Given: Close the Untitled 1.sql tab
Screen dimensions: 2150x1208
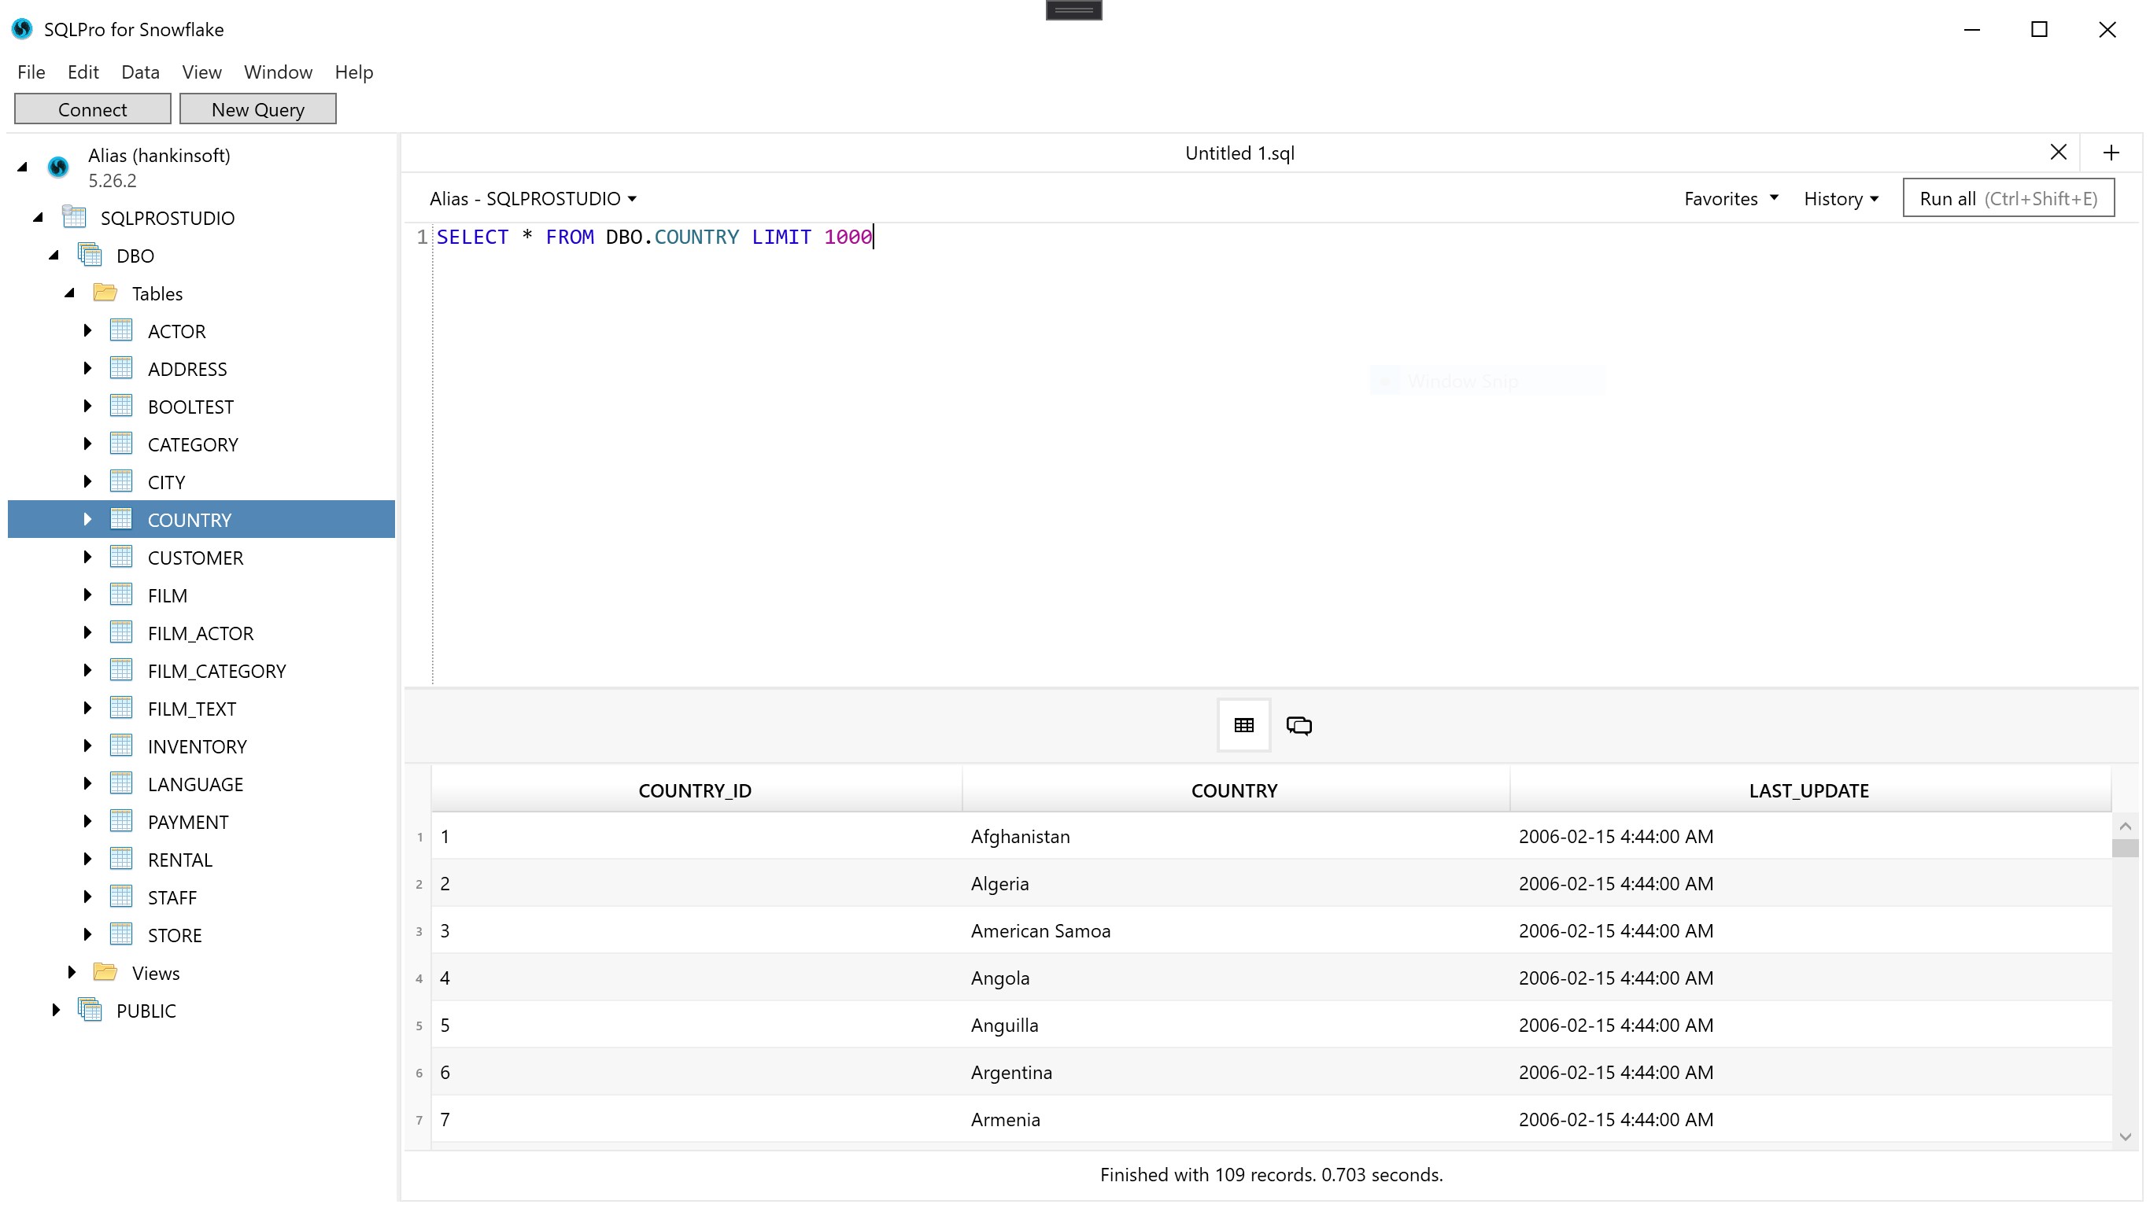Looking at the screenshot, I should [x=2058, y=153].
